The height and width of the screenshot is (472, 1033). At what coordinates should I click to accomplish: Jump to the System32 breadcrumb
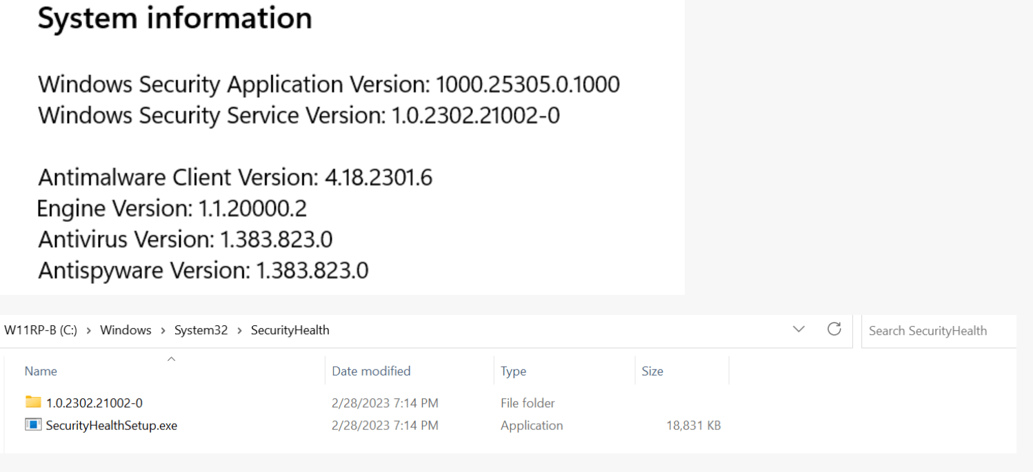coord(201,330)
